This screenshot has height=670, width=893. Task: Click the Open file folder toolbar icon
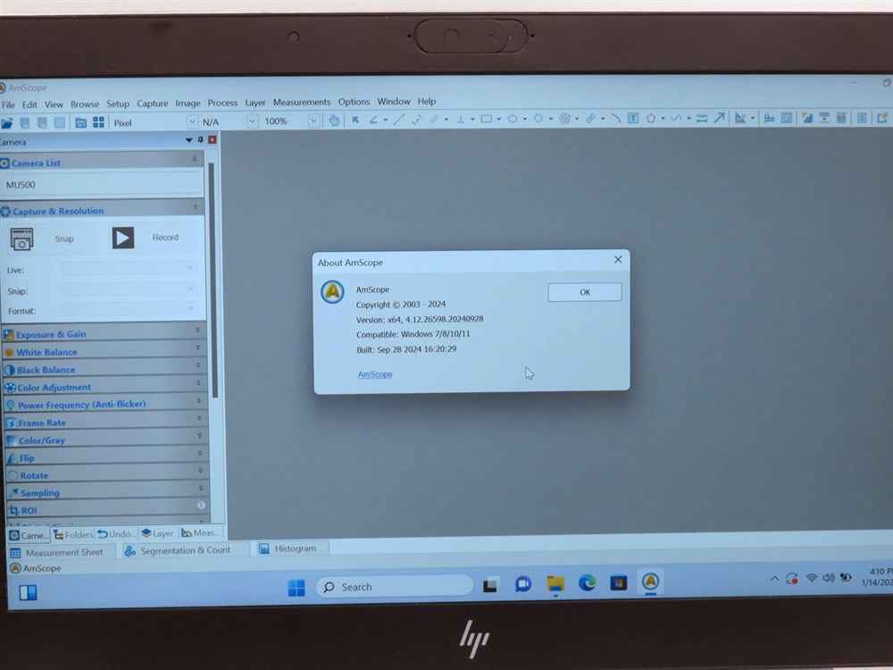7,123
